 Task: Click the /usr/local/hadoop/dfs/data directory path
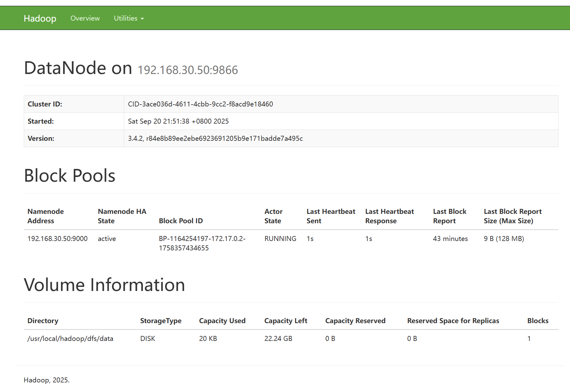[x=70, y=338]
